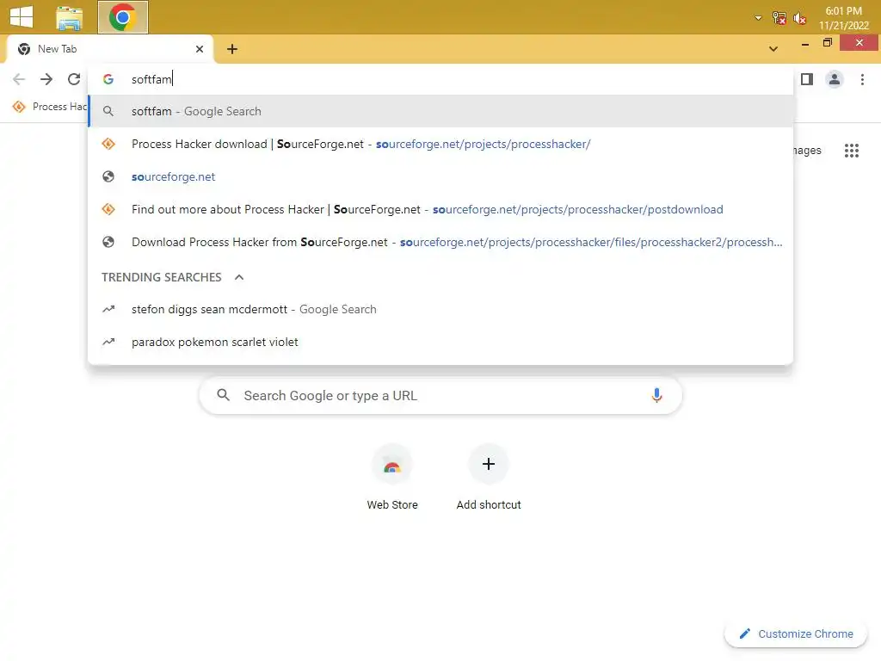The image size is (881, 661).
Task: Click the Google G icon in address bar
Action: click(x=108, y=79)
